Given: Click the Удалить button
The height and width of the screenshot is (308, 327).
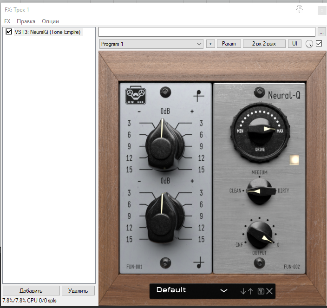Looking at the screenshot, I should tap(78, 291).
